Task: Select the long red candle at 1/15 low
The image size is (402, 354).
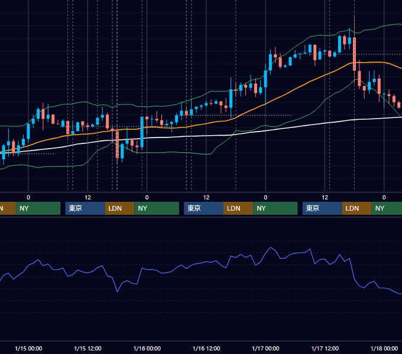Action: tap(117, 145)
